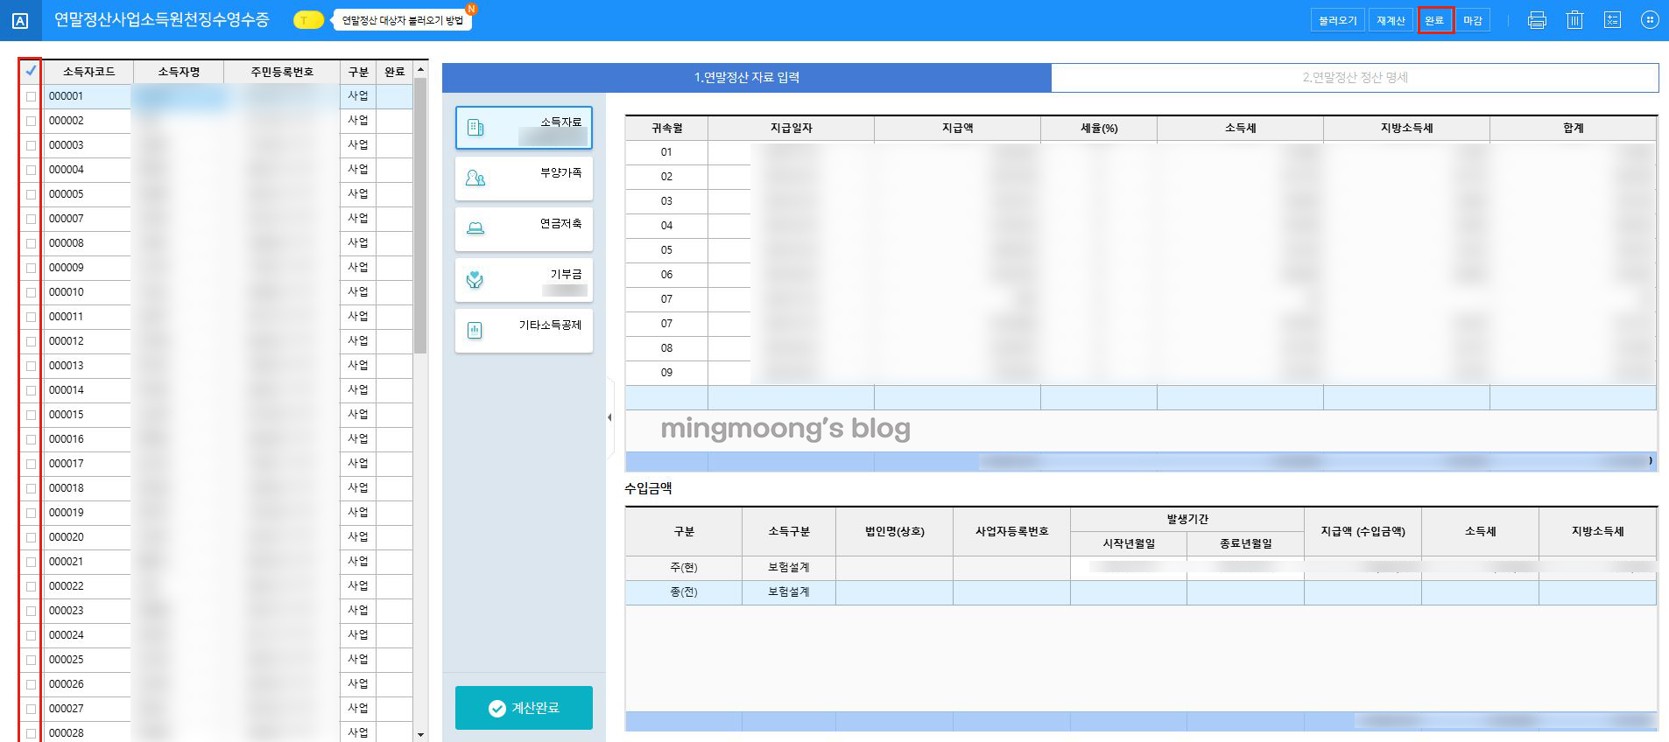Click the 합계 column header
This screenshot has height=742, width=1669.
coord(1573,128)
